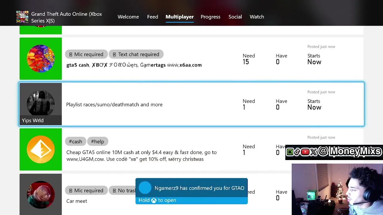Open the Car meet post avatar
383x215 pixels.
point(41,194)
